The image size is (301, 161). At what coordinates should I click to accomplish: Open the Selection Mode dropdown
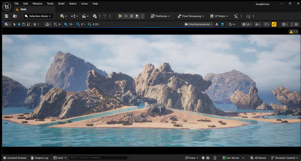(38, 16)
